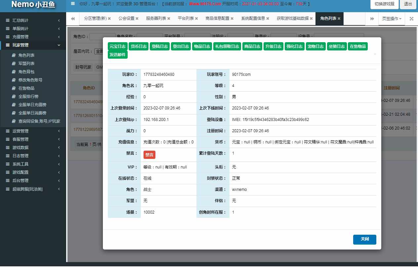Viewport: 418px width, 268px height.
Task: Click the fullscreen expand icon in the tab bar
Action: coord(411,18)
